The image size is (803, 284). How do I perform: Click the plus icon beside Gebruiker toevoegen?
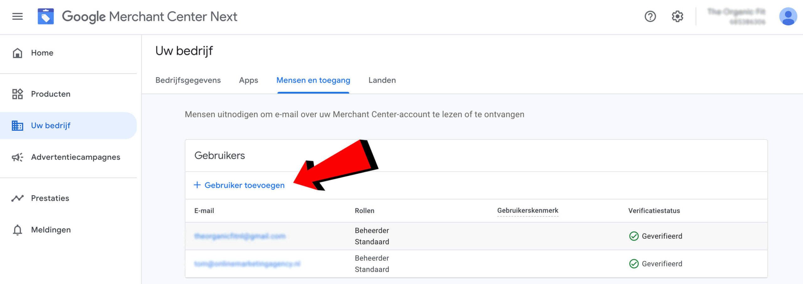[x=197, y=185]
